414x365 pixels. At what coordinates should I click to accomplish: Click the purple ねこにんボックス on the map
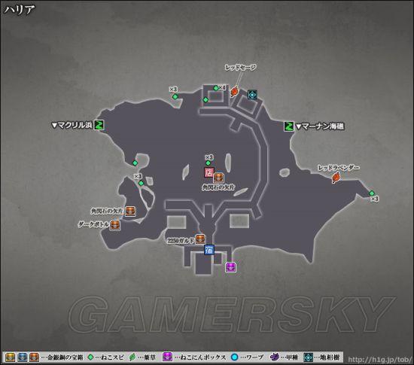[231, 267]
